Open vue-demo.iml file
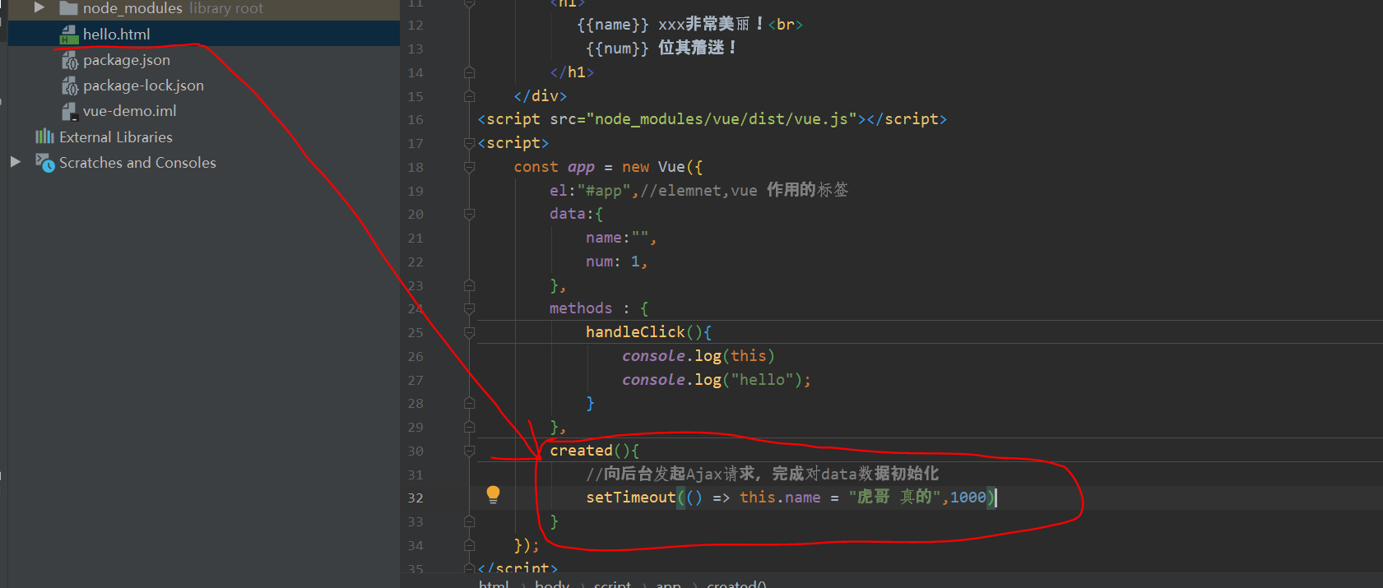The image size is (1383, 588). [x=129, y=111]
